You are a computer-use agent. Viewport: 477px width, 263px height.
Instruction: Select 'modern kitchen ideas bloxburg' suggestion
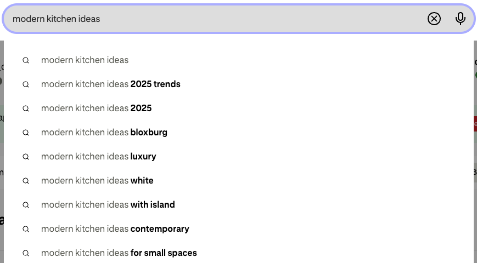[238, 133]
